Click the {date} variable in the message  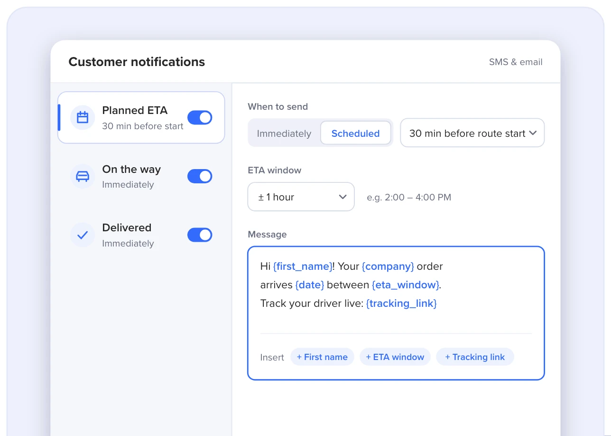coord(310,285)
